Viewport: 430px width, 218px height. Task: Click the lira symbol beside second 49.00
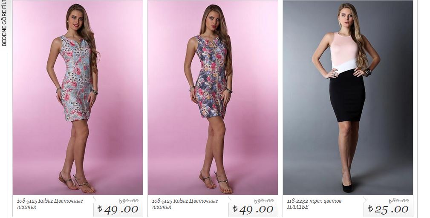(x=235, y=209)
